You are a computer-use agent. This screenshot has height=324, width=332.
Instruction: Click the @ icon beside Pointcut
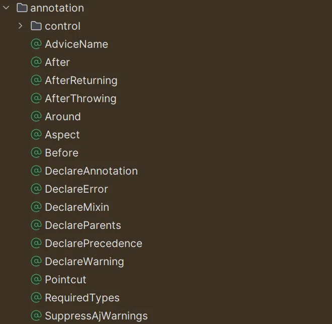click(x=36, y=280)
